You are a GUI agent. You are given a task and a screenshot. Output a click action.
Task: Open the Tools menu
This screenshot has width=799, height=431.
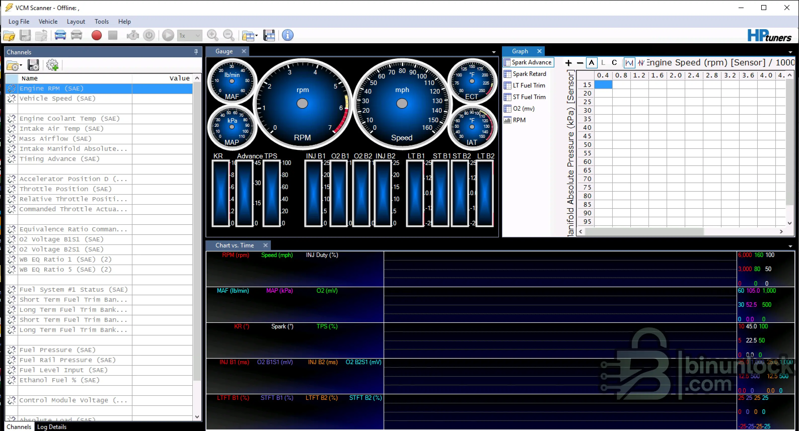click(x=101, y=21)
